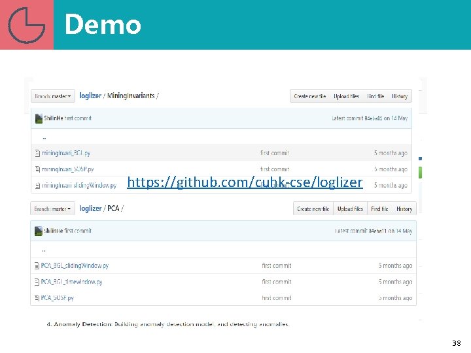471x353 pixels.
Task: Click file icon beside miningInvari_BGL.py
Action: (37, 153)
